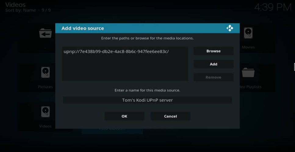The image size is (295, 152).
Task: Click the greyed-out Remove button
Action: (x=213, y=77)
